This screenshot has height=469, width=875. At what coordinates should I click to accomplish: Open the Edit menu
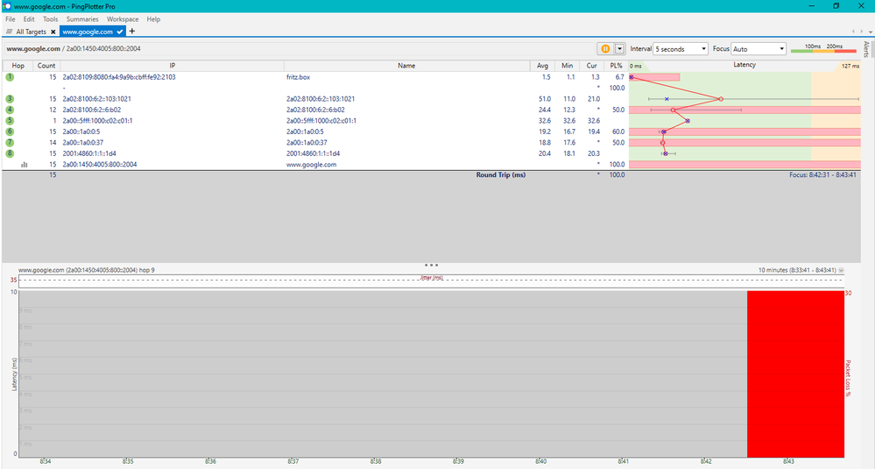pyautogui.click(x=29, y=19)
